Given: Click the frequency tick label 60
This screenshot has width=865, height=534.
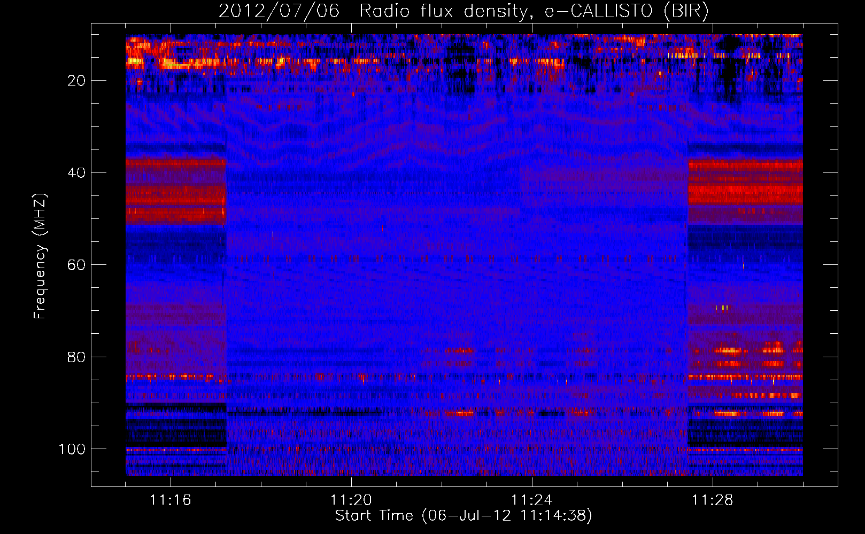Looking at the screenshot, I should click(77, 265).
